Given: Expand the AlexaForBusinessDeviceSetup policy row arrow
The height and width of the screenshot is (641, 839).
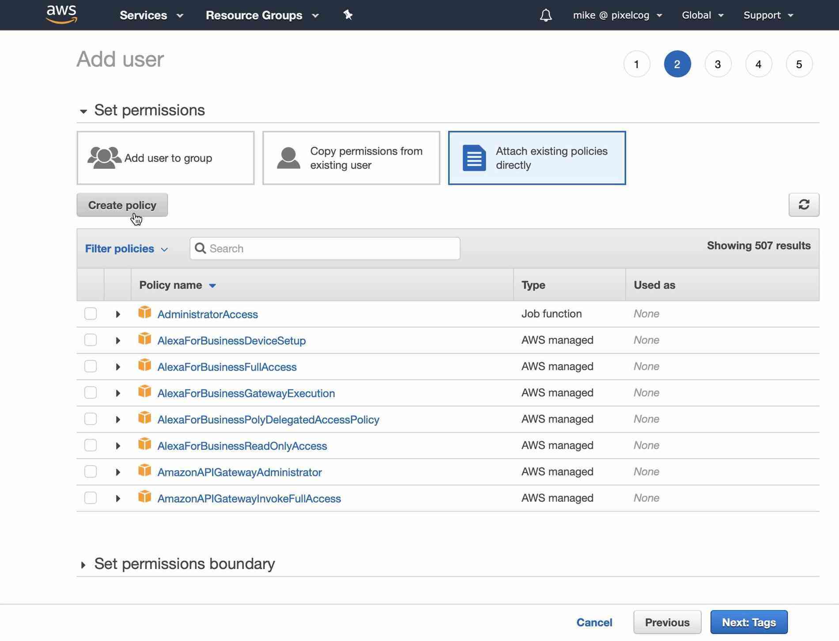Looking at the screenshot, I should point(118,341).
